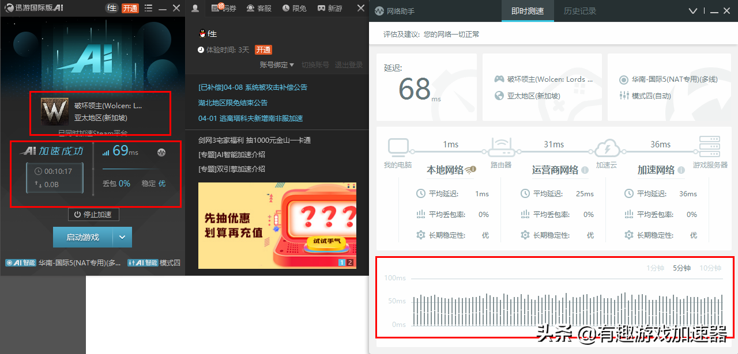This screenshot has width=738, height=354.
Task: Click the QQ penguin account icon
Action: pos(202,34)
